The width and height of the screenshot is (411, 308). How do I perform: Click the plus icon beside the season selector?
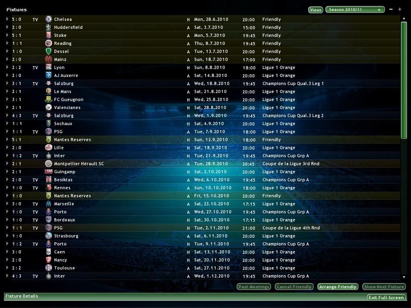(x=400, y=9)
